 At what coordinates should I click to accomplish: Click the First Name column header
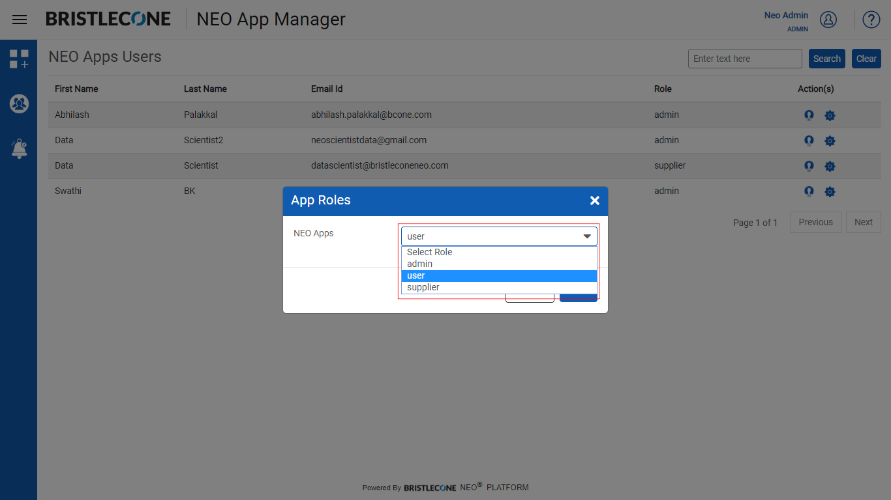(76, 89)
